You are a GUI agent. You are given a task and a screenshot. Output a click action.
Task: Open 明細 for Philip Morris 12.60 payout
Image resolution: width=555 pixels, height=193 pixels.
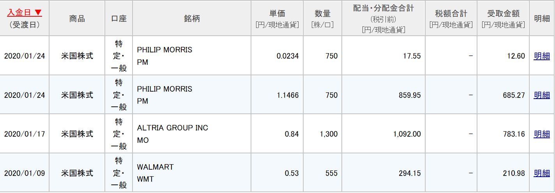coord(542,56)
